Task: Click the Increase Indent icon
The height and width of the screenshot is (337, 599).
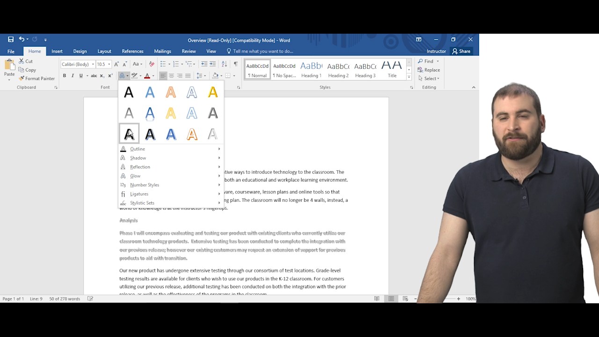Action: pyautogui.click(x=212, y=64)
